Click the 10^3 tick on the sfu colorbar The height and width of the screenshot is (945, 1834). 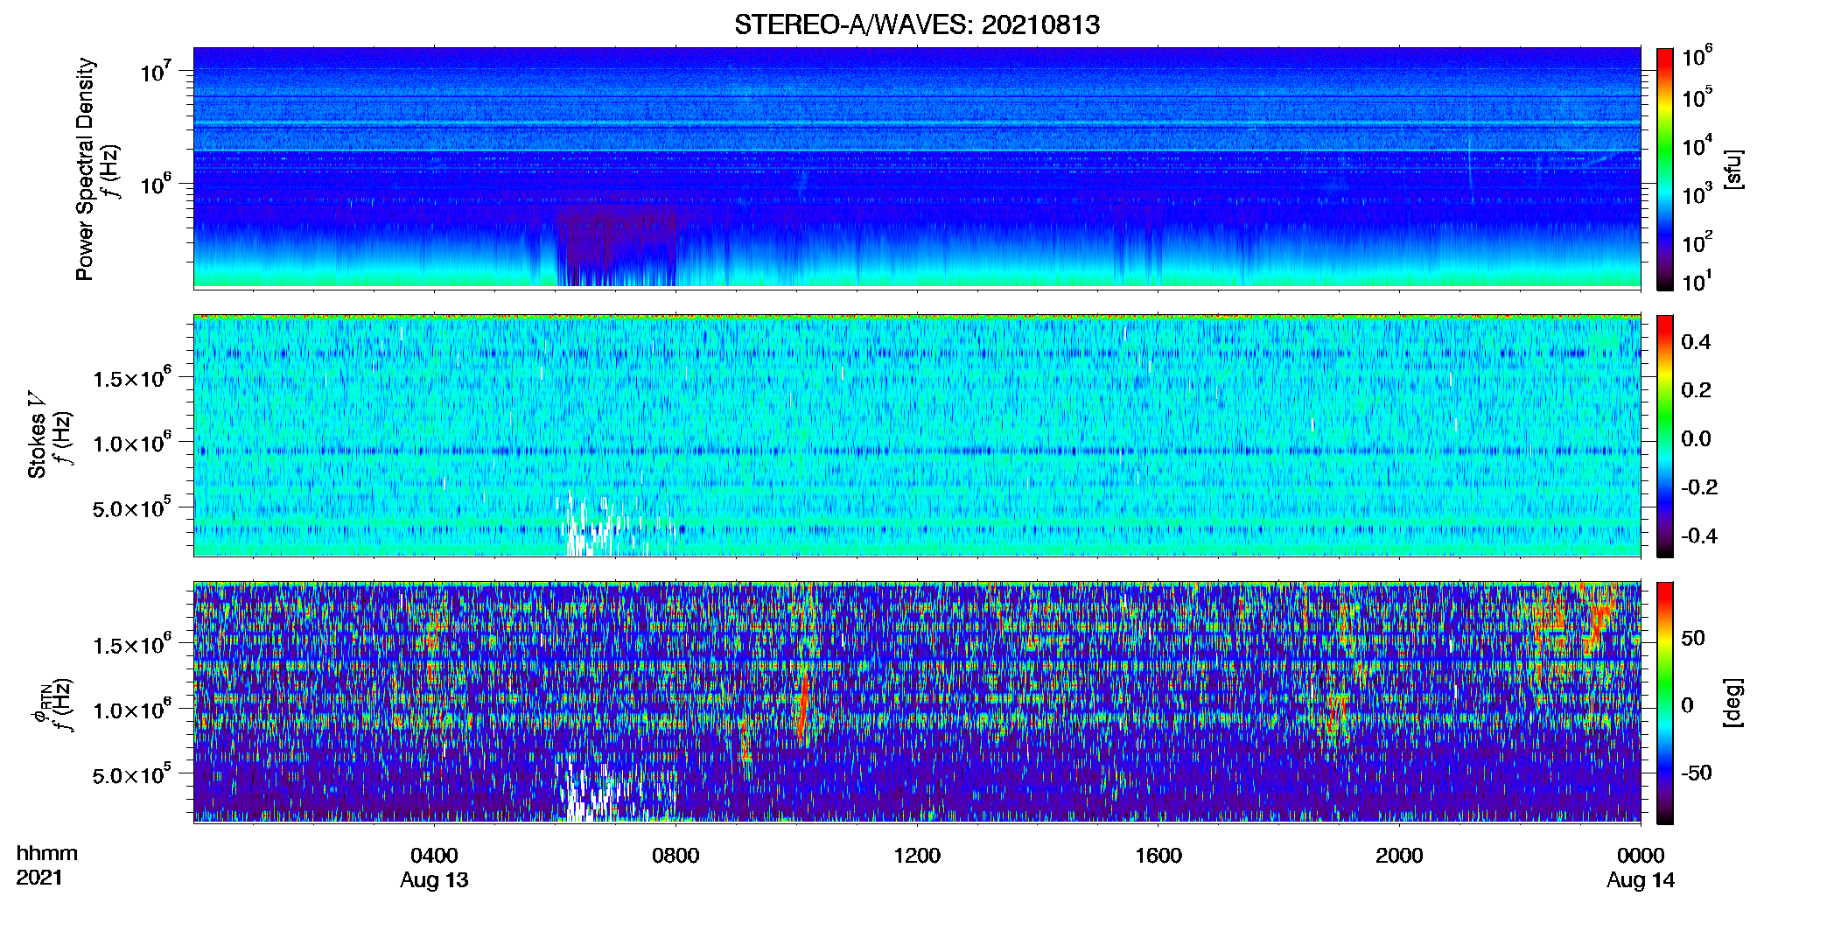pos(1697,193)
